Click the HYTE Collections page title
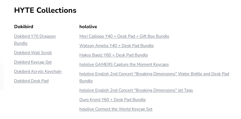Viewport: 241px width, 119px height. click(x=45, y=10)
